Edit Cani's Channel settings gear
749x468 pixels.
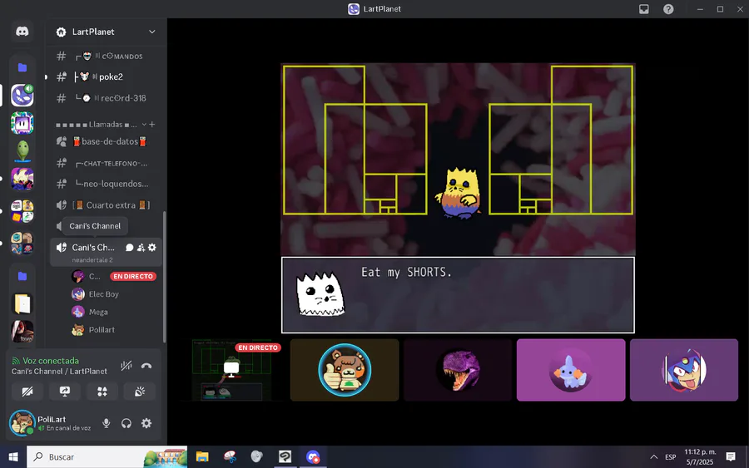tap(152, 248)
